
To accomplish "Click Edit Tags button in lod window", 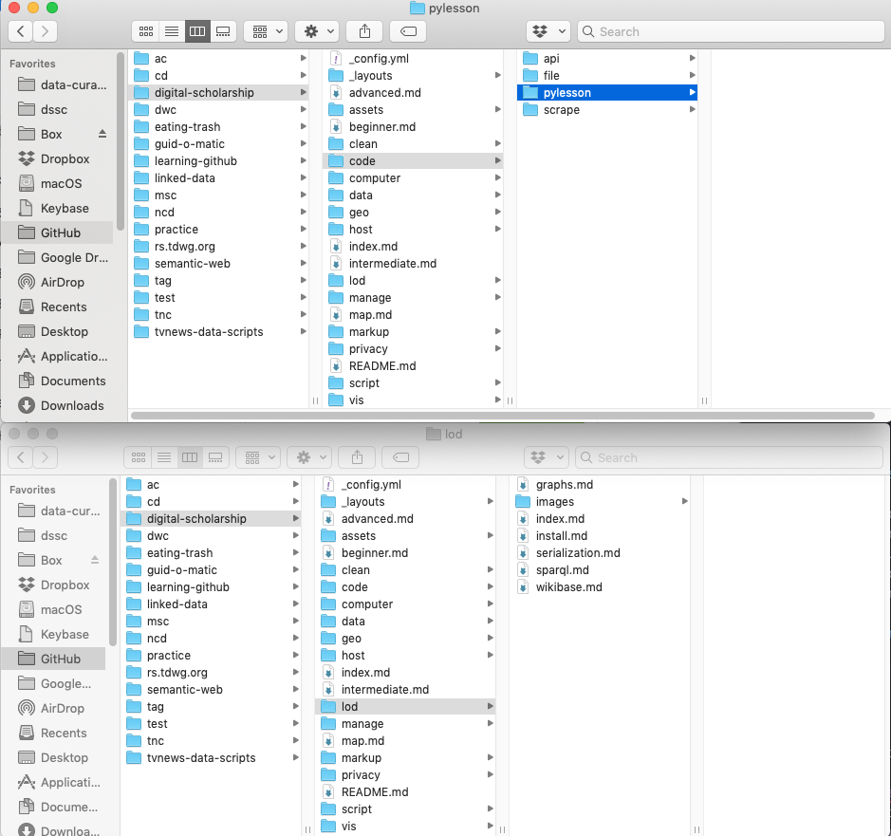I will point(400,457).
